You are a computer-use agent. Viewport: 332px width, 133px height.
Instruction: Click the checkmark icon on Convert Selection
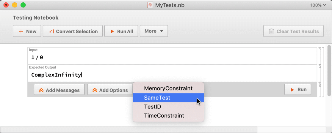click(51, 31)
